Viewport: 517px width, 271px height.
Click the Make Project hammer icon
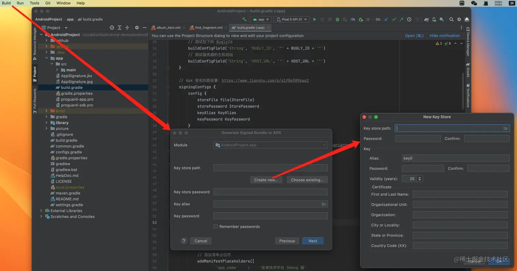(x=244, y=19)
